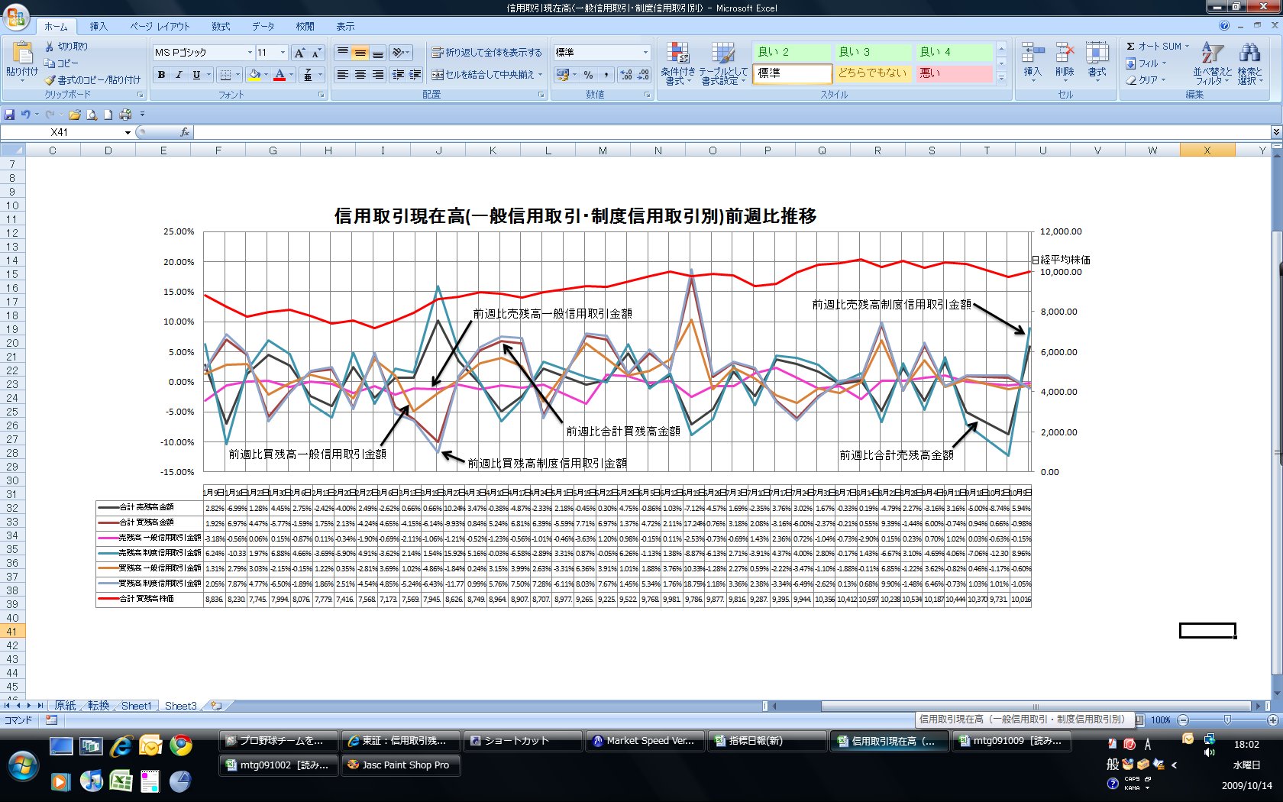The width and height of the screenshot is (1283, 802).
Task: Select the Sheet3 worksheet tab
Action: [x=180, y=706]
